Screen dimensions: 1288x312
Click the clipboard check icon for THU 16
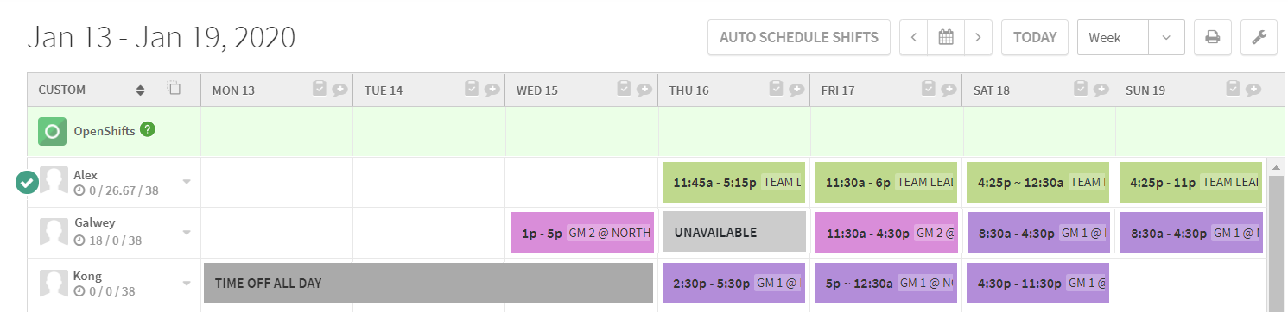776,88
